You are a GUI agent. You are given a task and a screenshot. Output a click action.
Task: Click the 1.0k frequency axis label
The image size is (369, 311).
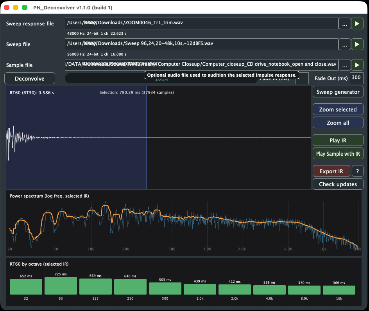[207, 249]
